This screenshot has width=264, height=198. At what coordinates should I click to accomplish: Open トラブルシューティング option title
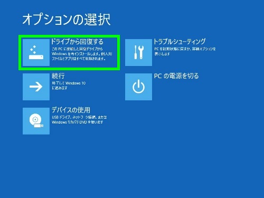click(x=180, y=42)
